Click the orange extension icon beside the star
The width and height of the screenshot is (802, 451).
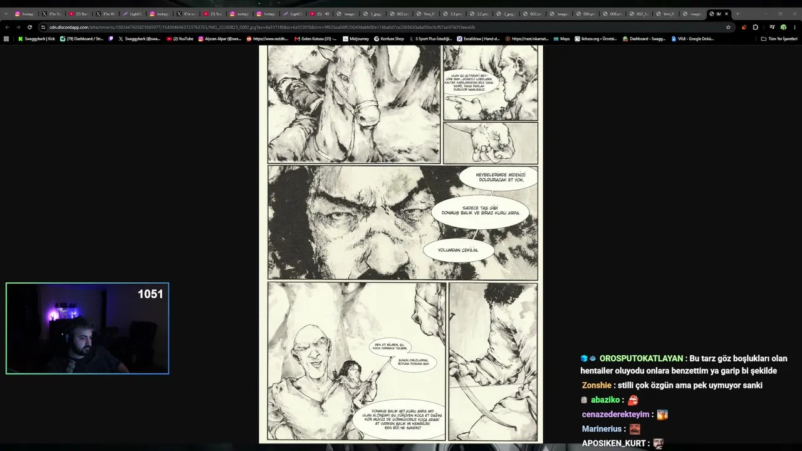(x=744, y=27)
